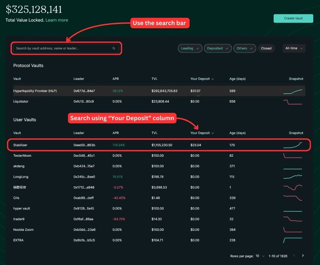Click HLP APR value 36.12%

click(x=118, y=91)
